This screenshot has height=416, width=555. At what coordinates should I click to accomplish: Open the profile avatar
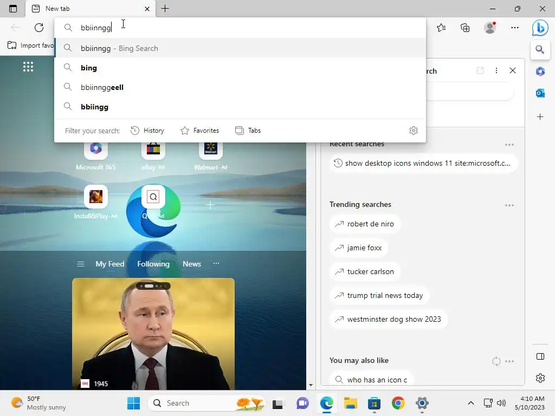click(x=490, y=28)
